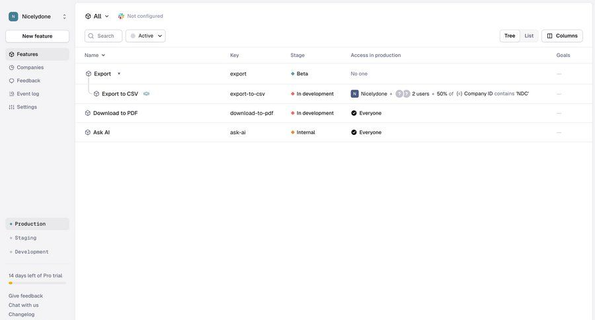Open the Ask AI feature
Image resolution: width=595 pixels, height=320 pixels.
[101, 132]
